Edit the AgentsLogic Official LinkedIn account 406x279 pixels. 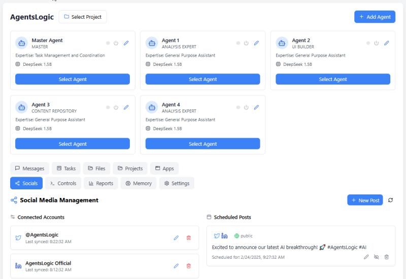[176, 266]
